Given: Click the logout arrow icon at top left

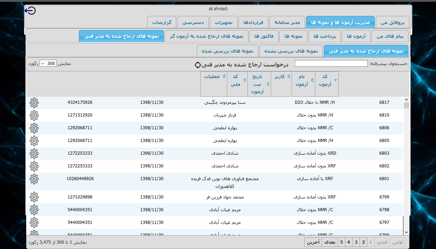Looking at the screenshot, I should [30, 11].
